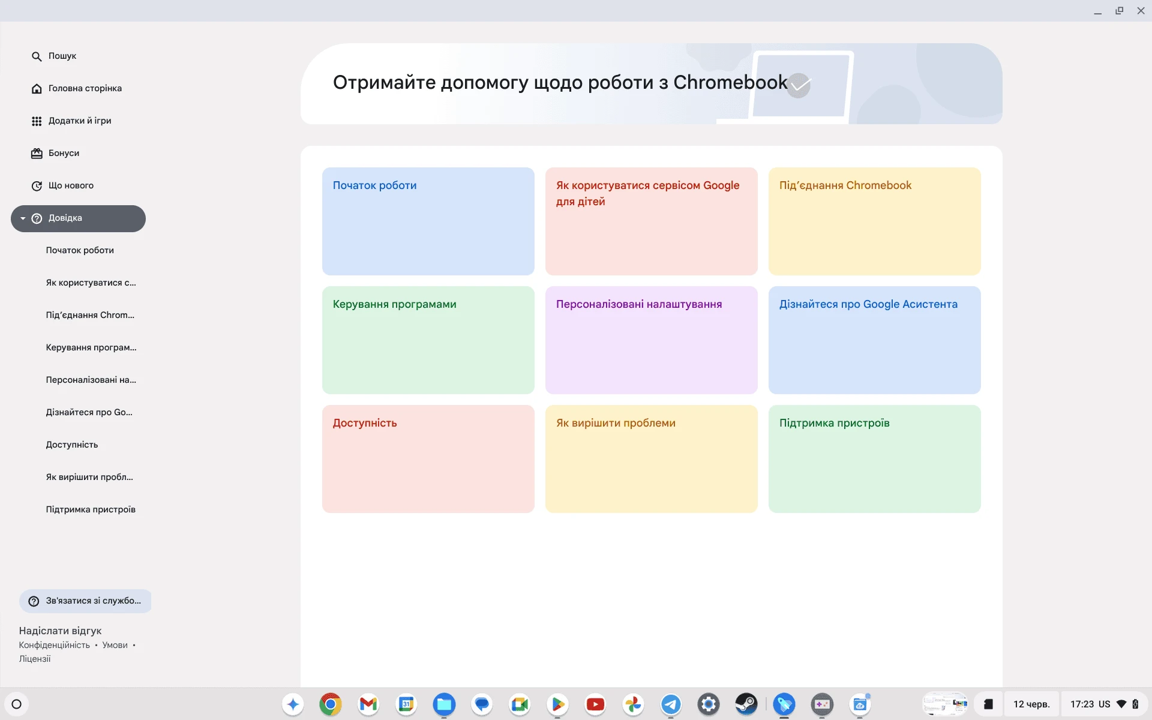Image resolution: width=1152 pixels, height=720 pixels.
Task: Open the Як користуватися с... sidebar item
Action: tap(91, 283)
